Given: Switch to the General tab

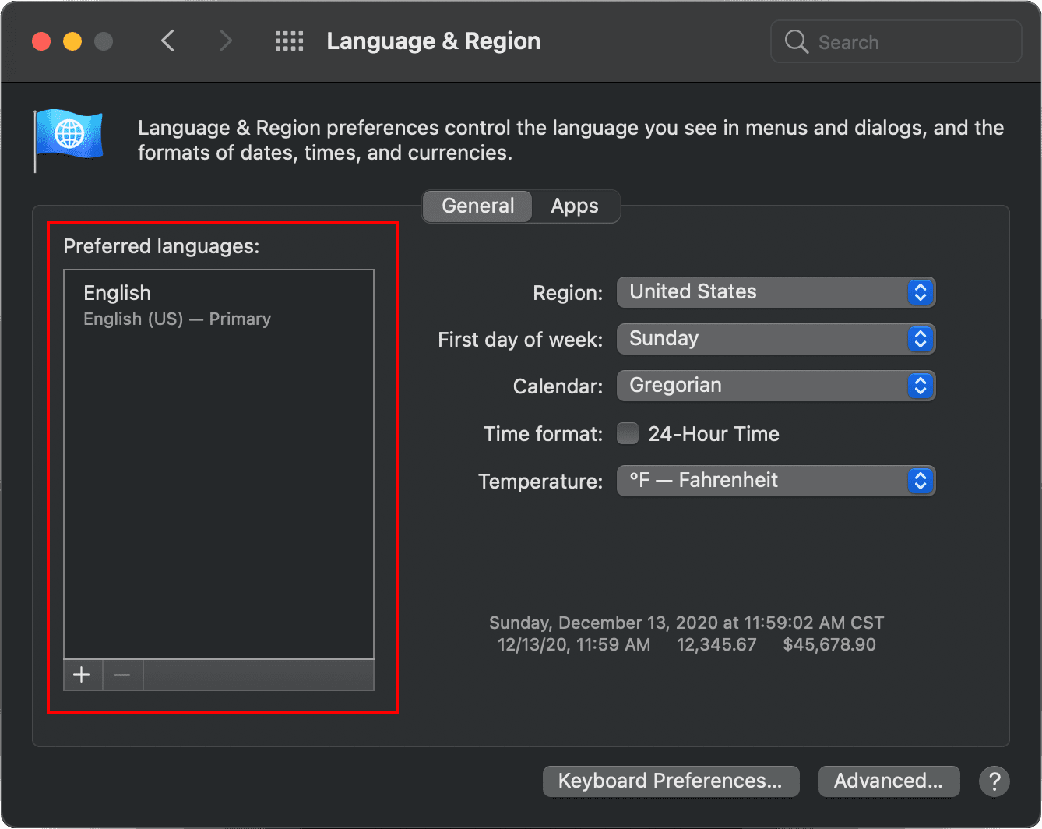Looking at the screenshot, I should (x=477, y=206).
